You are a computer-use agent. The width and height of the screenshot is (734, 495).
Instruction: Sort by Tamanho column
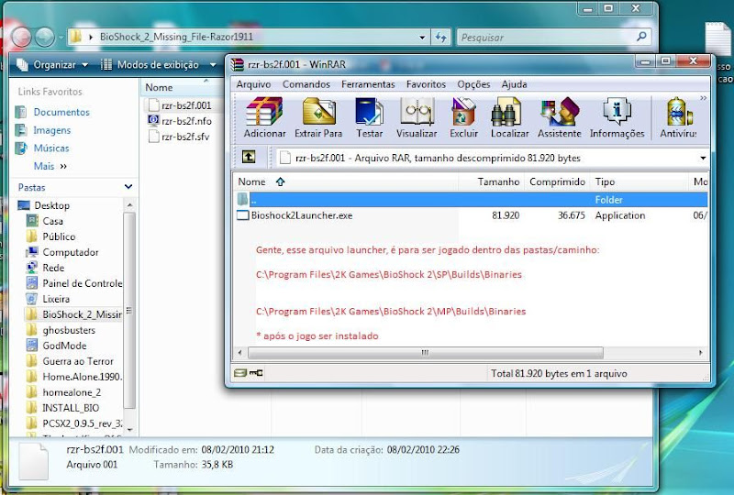[492, 181]
